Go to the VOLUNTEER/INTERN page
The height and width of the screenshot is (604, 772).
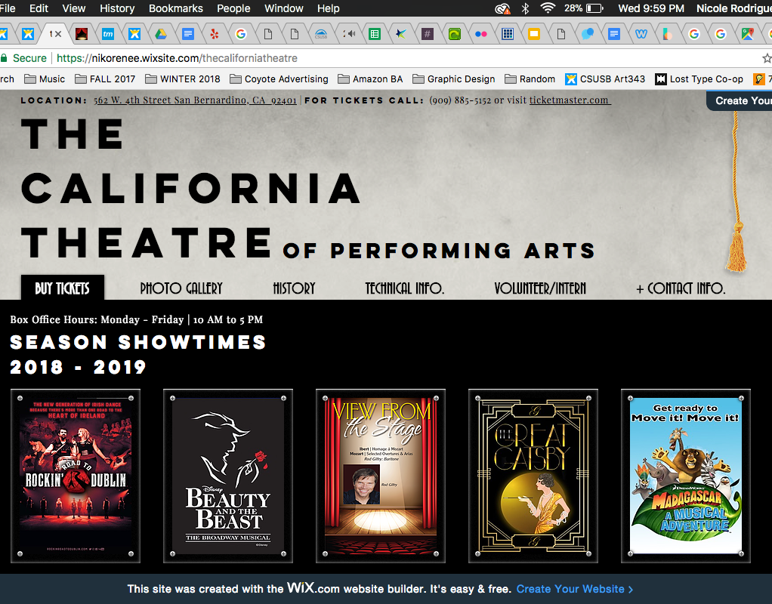(540, 288)
